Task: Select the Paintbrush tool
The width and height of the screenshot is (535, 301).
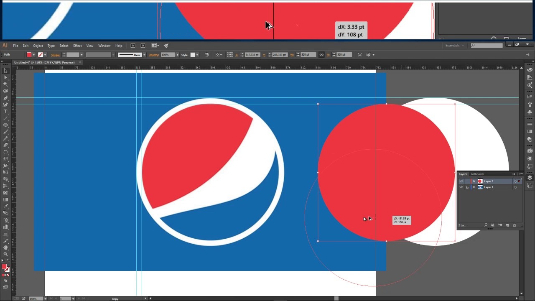Action: 5,132
